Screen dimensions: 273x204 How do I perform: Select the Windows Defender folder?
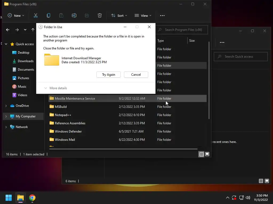(127, 131)
